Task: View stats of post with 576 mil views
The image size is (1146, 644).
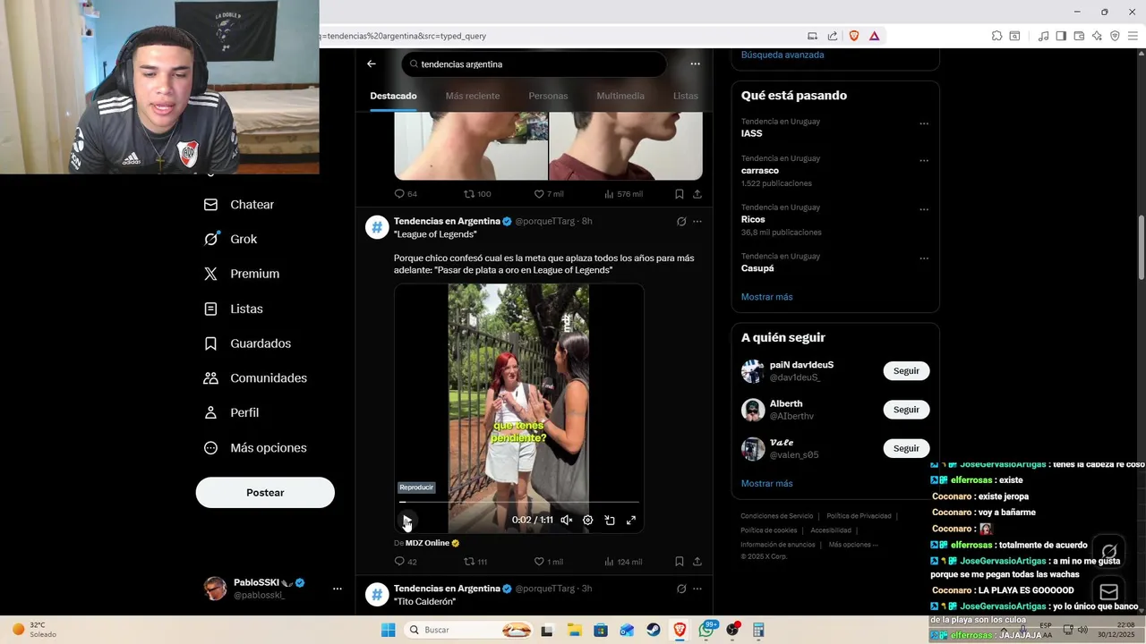Action: 623,194
